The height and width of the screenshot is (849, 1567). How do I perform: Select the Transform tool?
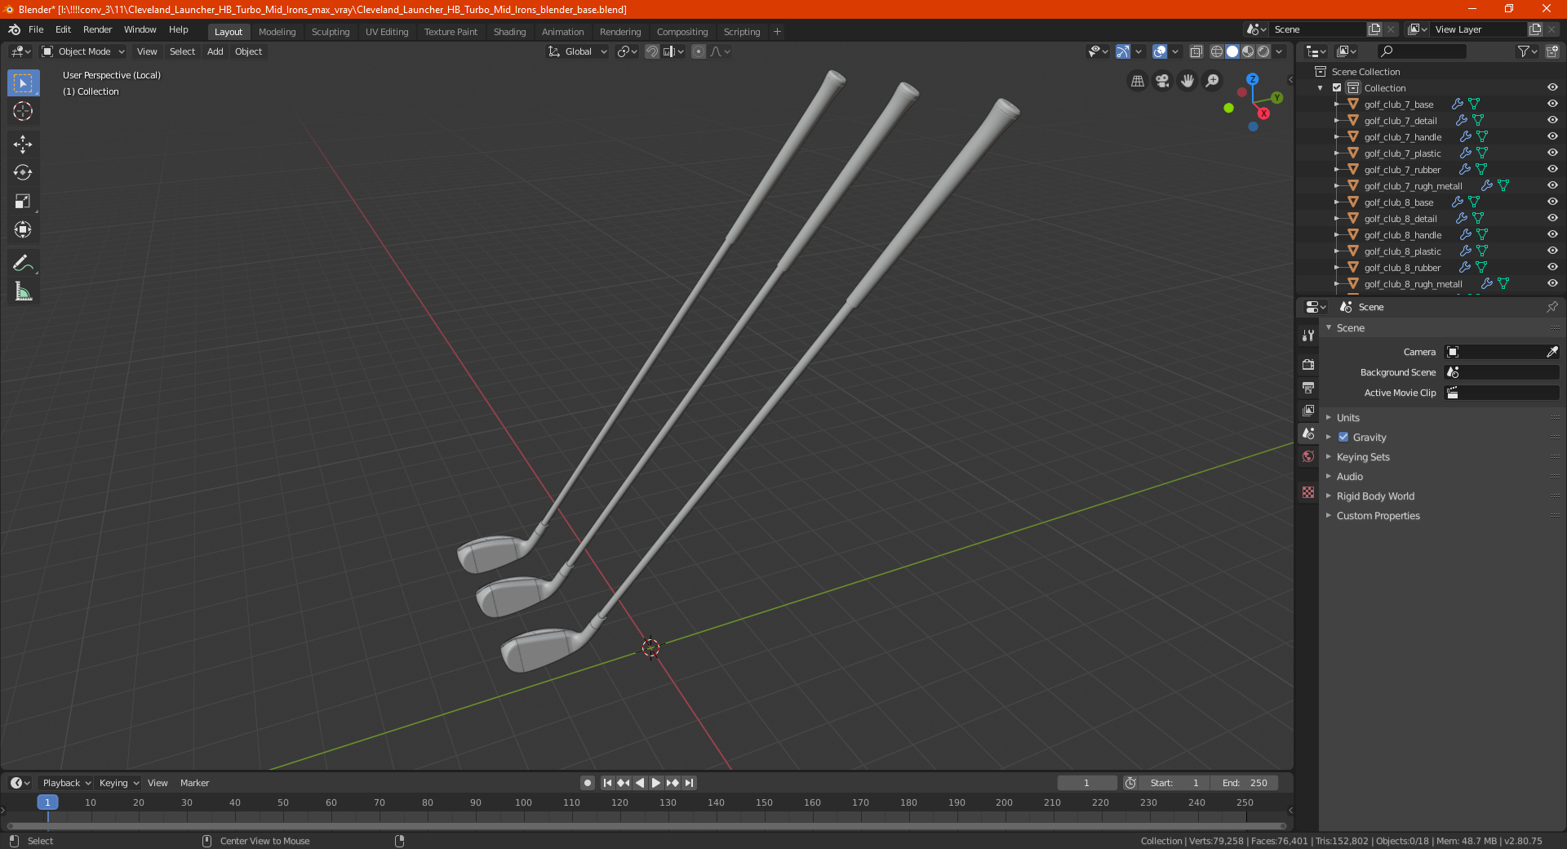pos(23,229)
